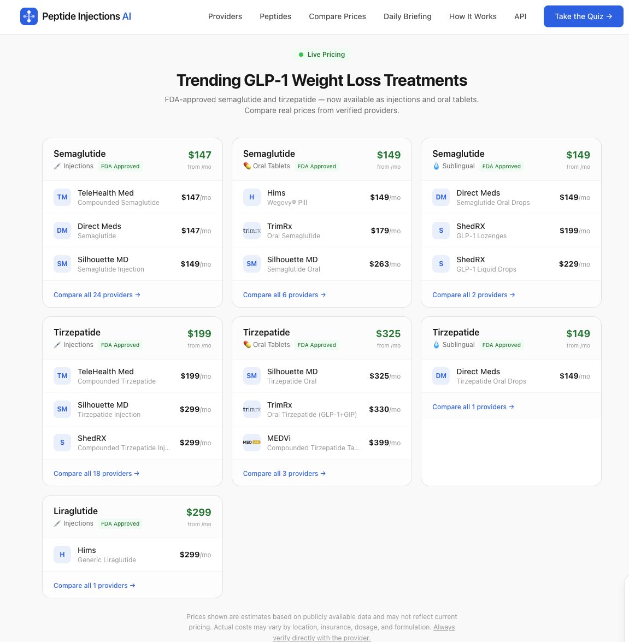
Task: Go to Compare Prices page
Action: point(337,16)
